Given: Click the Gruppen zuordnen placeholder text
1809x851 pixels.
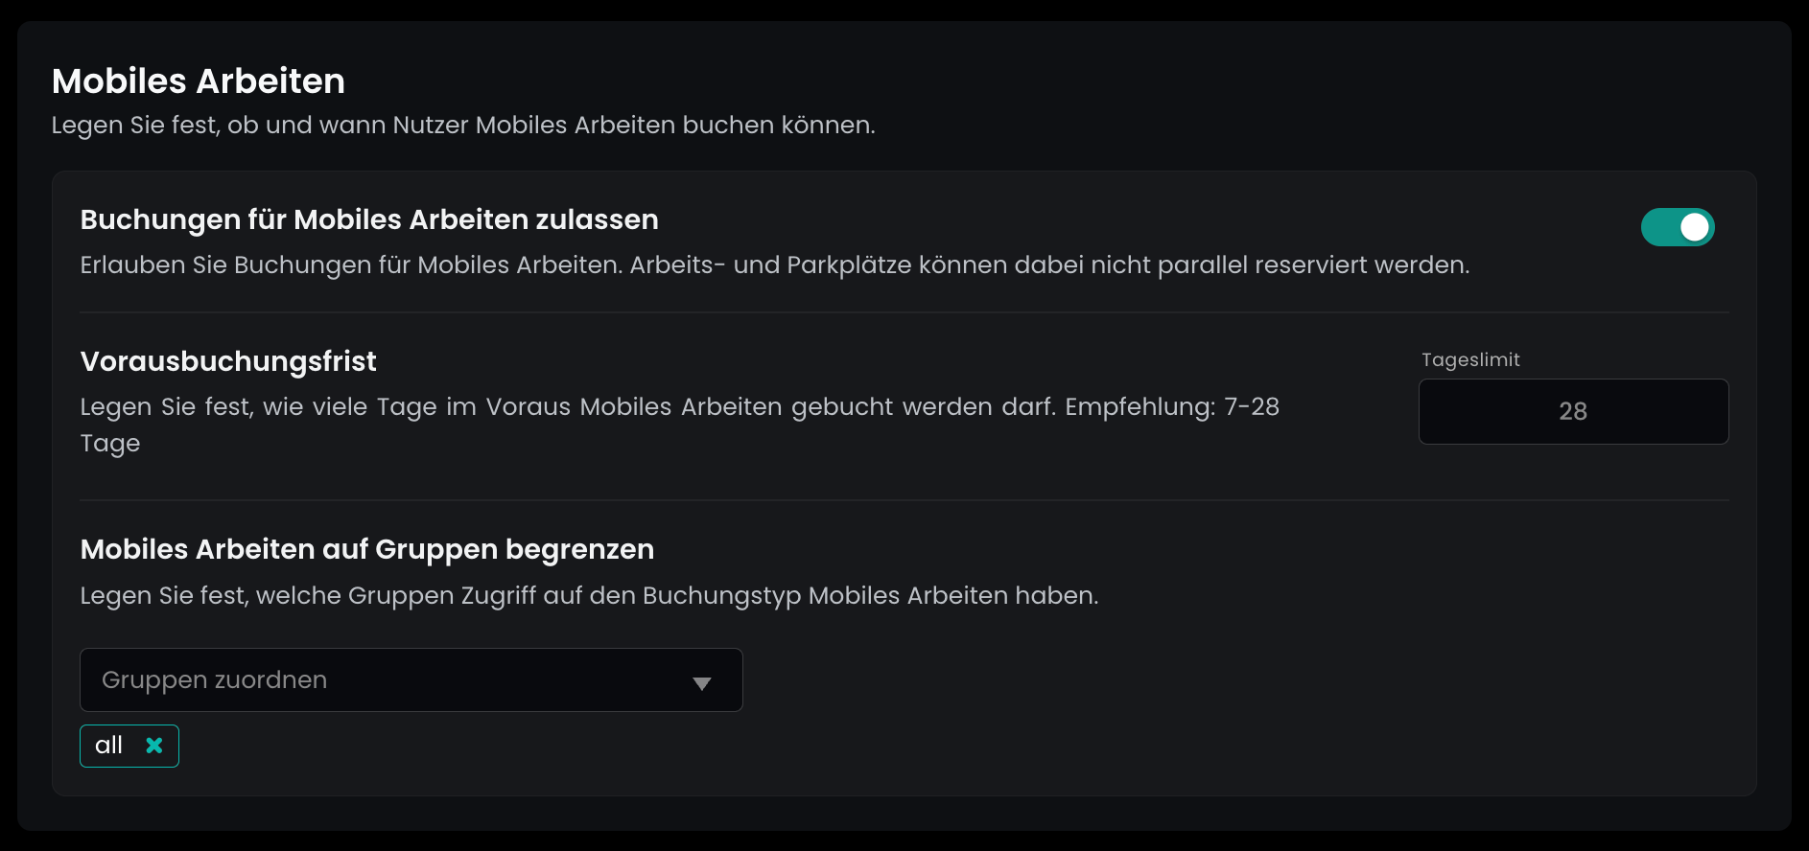Looking at the screenshot, I should click(x=215, y=680).
